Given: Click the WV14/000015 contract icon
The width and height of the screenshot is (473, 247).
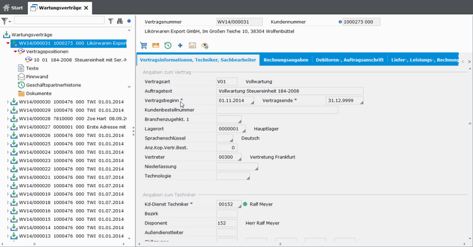Looking at the screenshot, I should click(14, 219).
